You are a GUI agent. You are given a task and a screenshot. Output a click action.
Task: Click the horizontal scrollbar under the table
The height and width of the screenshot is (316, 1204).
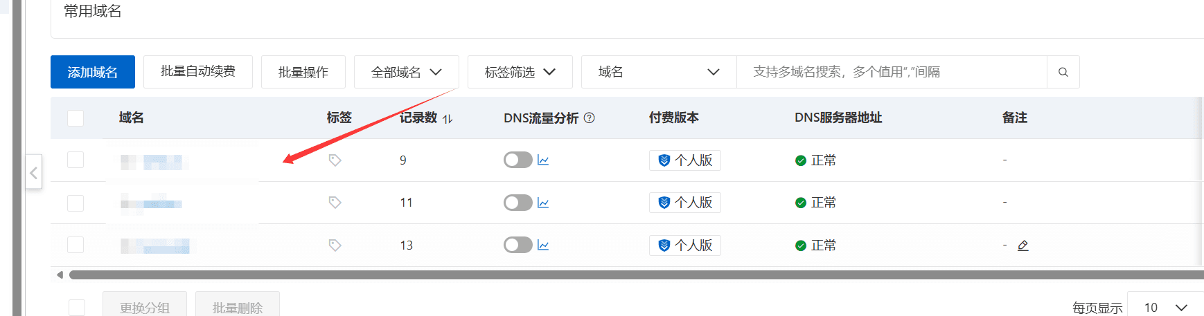tap(623, 275)
